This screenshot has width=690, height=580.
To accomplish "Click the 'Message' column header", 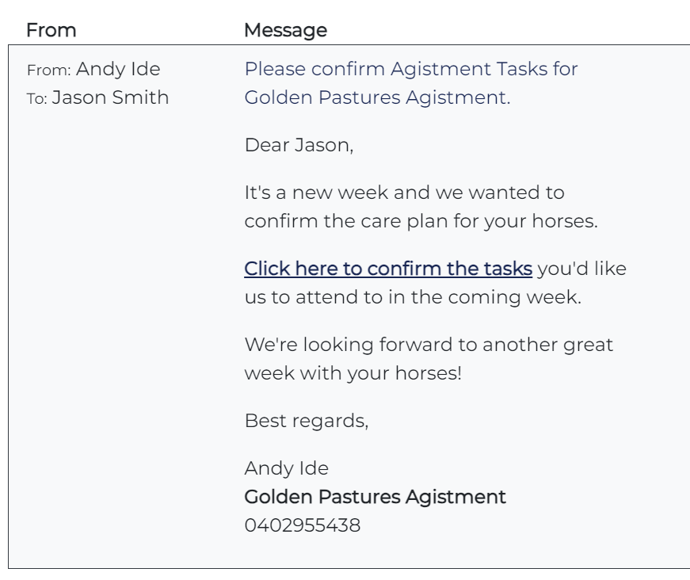I will coord(286,30).
